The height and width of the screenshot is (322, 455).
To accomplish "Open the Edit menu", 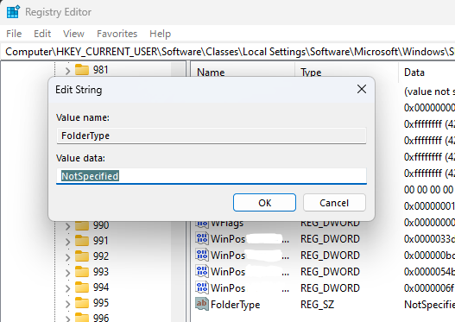I will pyautogui.click(x=42, y=34).
